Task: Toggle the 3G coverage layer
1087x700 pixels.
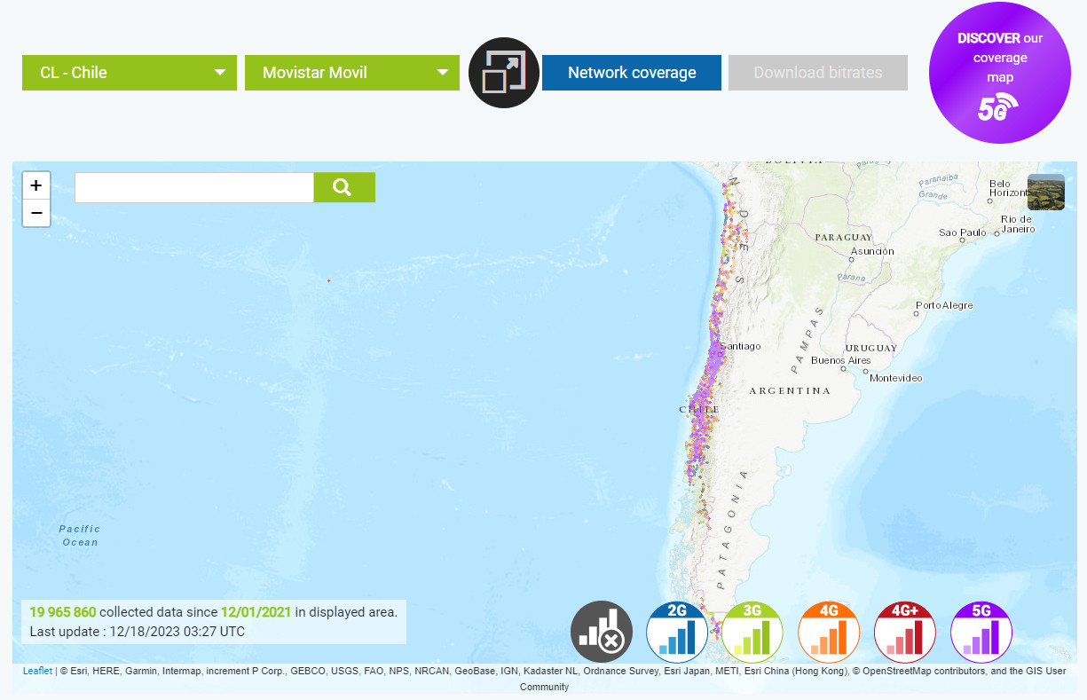Action: (752, 632)
